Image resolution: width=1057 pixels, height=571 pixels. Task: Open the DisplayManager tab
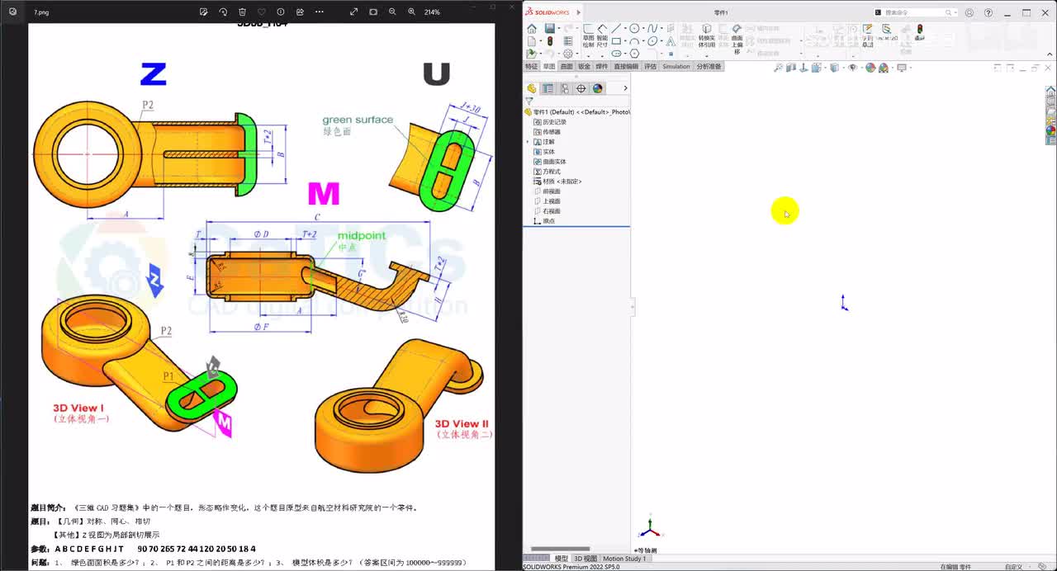(598, 88)
